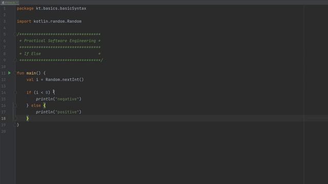This screenshot has width=328, height=184.
Task: Click the 'if' keyword on line 14
Action: click(29, 93)
